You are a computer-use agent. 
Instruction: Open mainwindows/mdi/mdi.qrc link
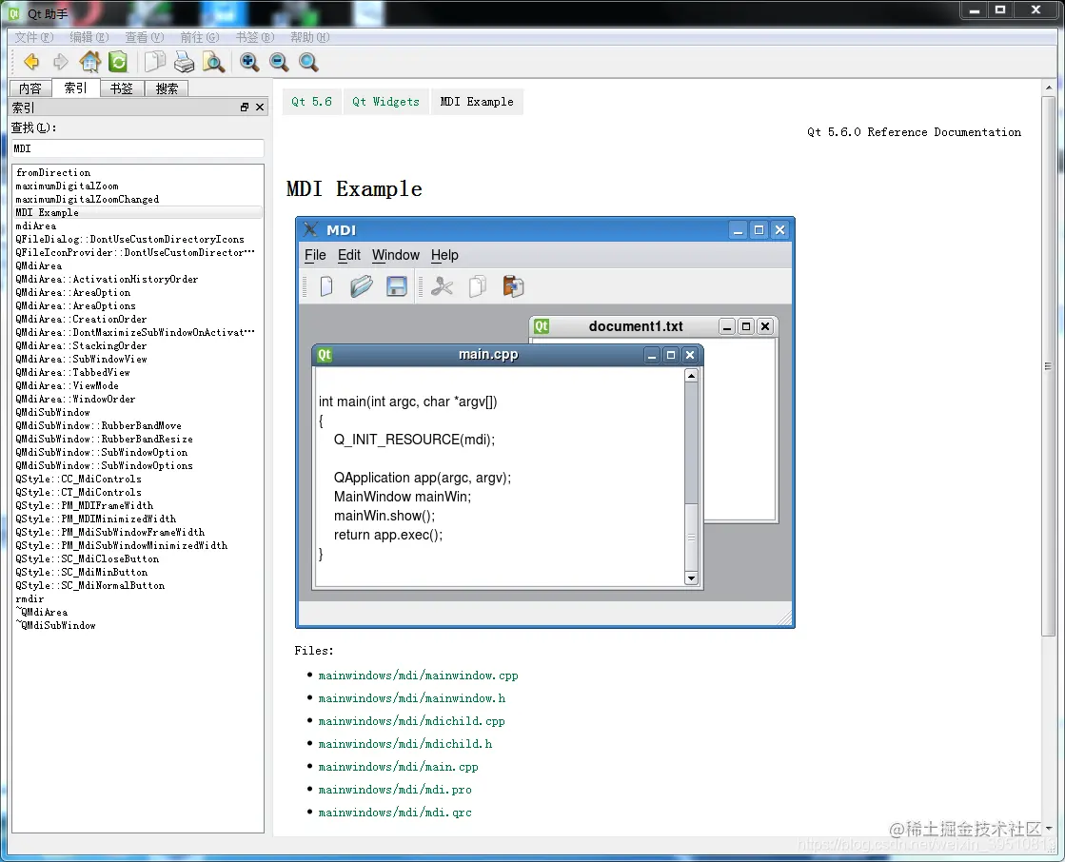(395, 813)
